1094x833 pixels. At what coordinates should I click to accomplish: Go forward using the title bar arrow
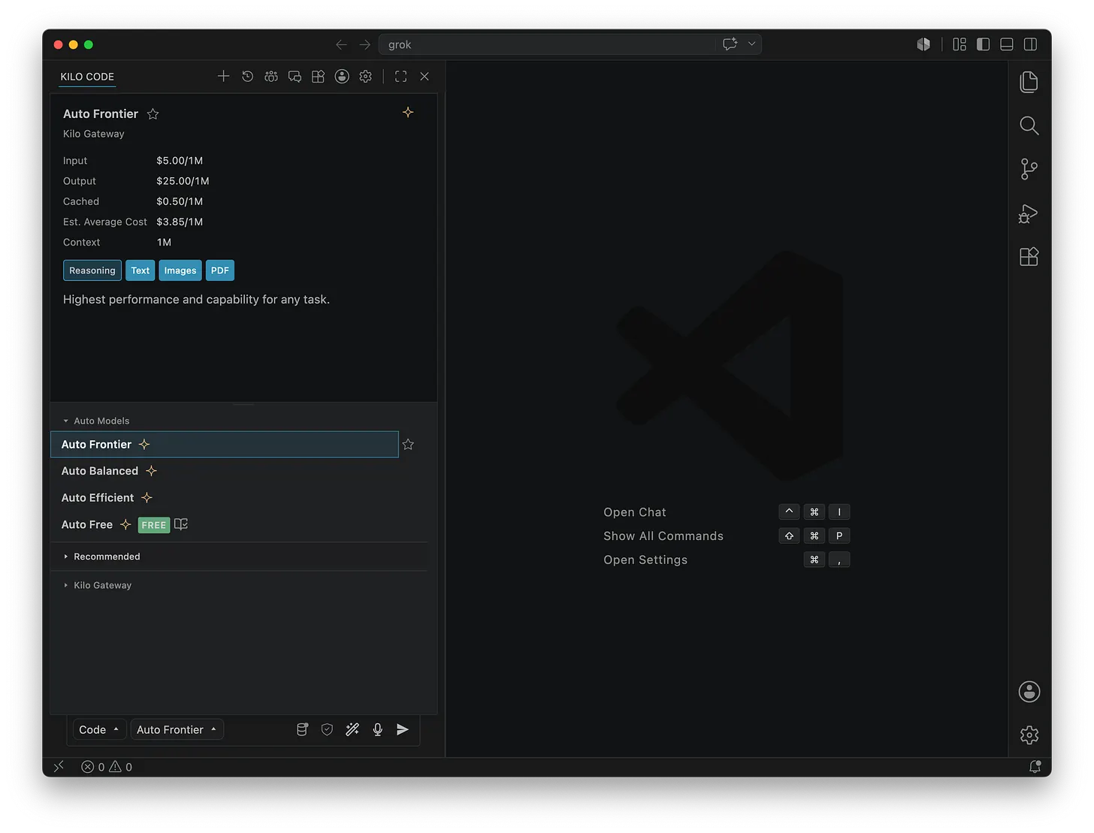[364, 45]
